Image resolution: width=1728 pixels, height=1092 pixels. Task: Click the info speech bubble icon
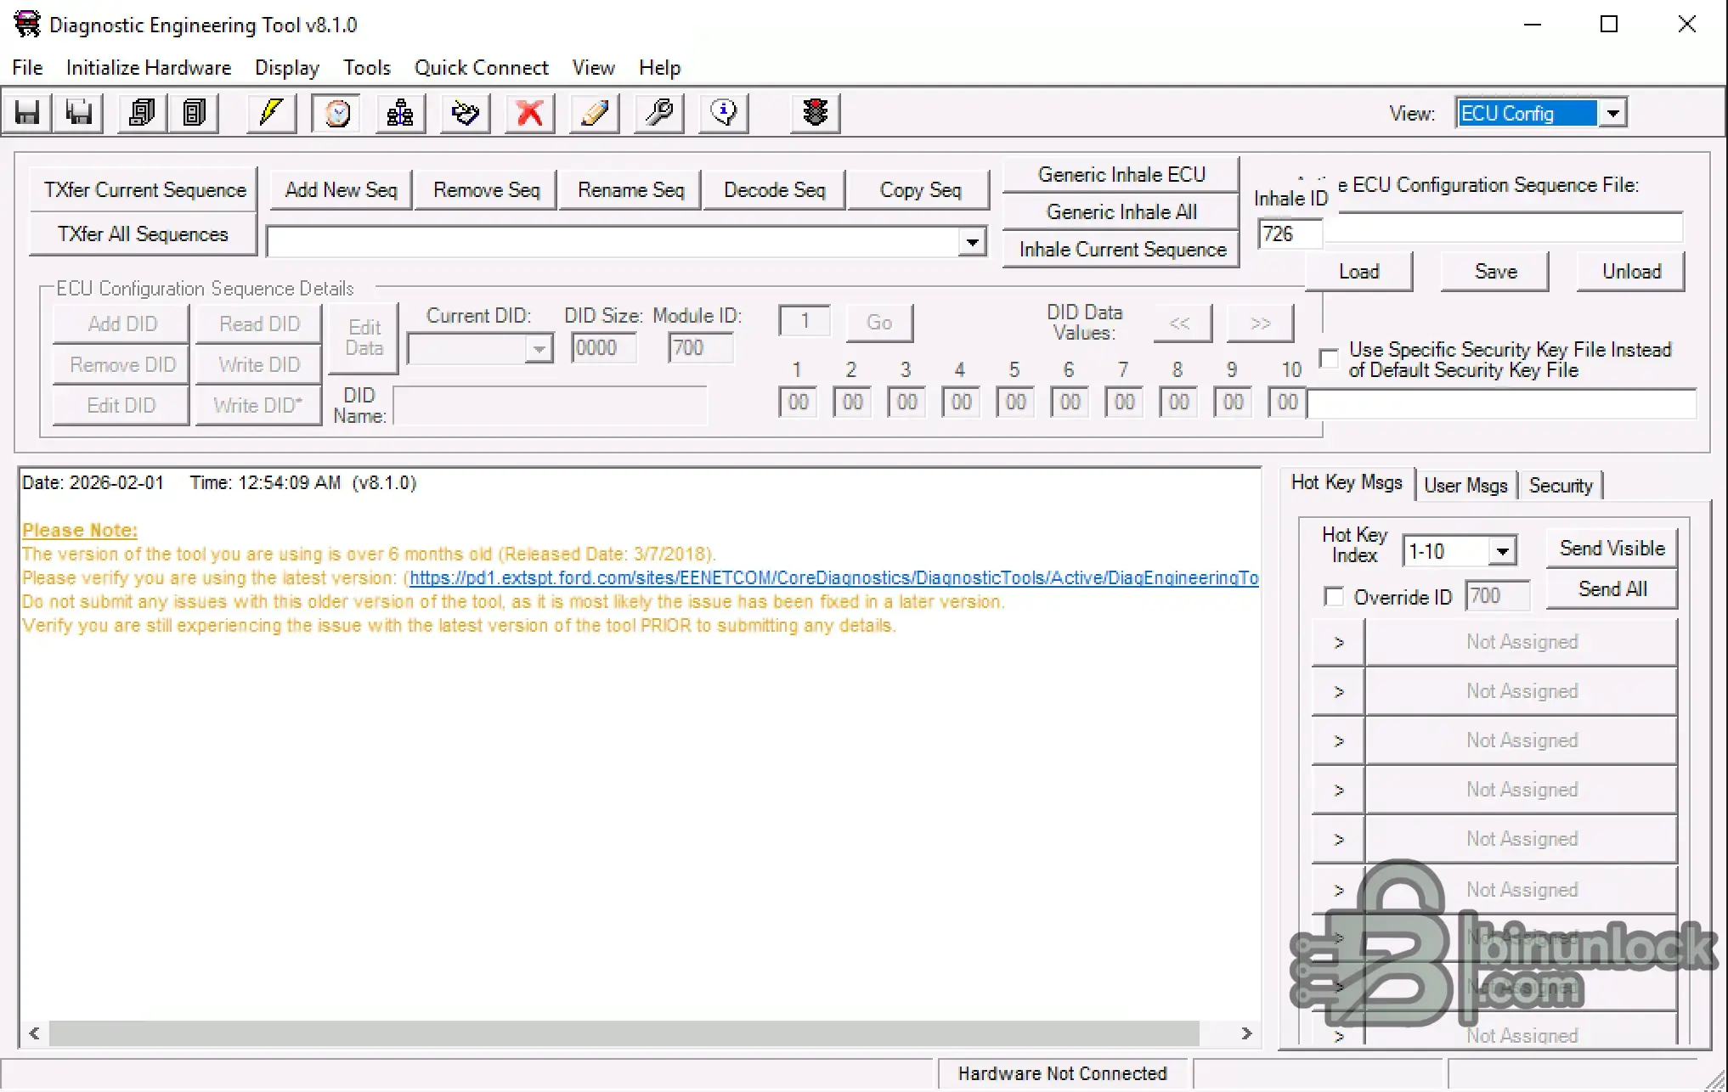click(723, 113)
